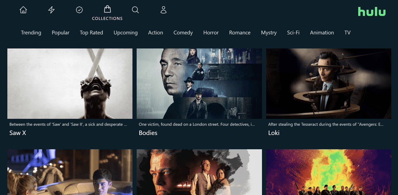Open the Saw X poster thumbnail
Screen dimensions: 398x195
click(70, 84)
